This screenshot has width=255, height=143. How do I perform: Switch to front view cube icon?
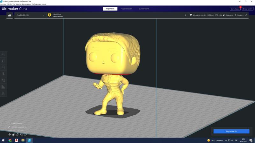[13, 134]
